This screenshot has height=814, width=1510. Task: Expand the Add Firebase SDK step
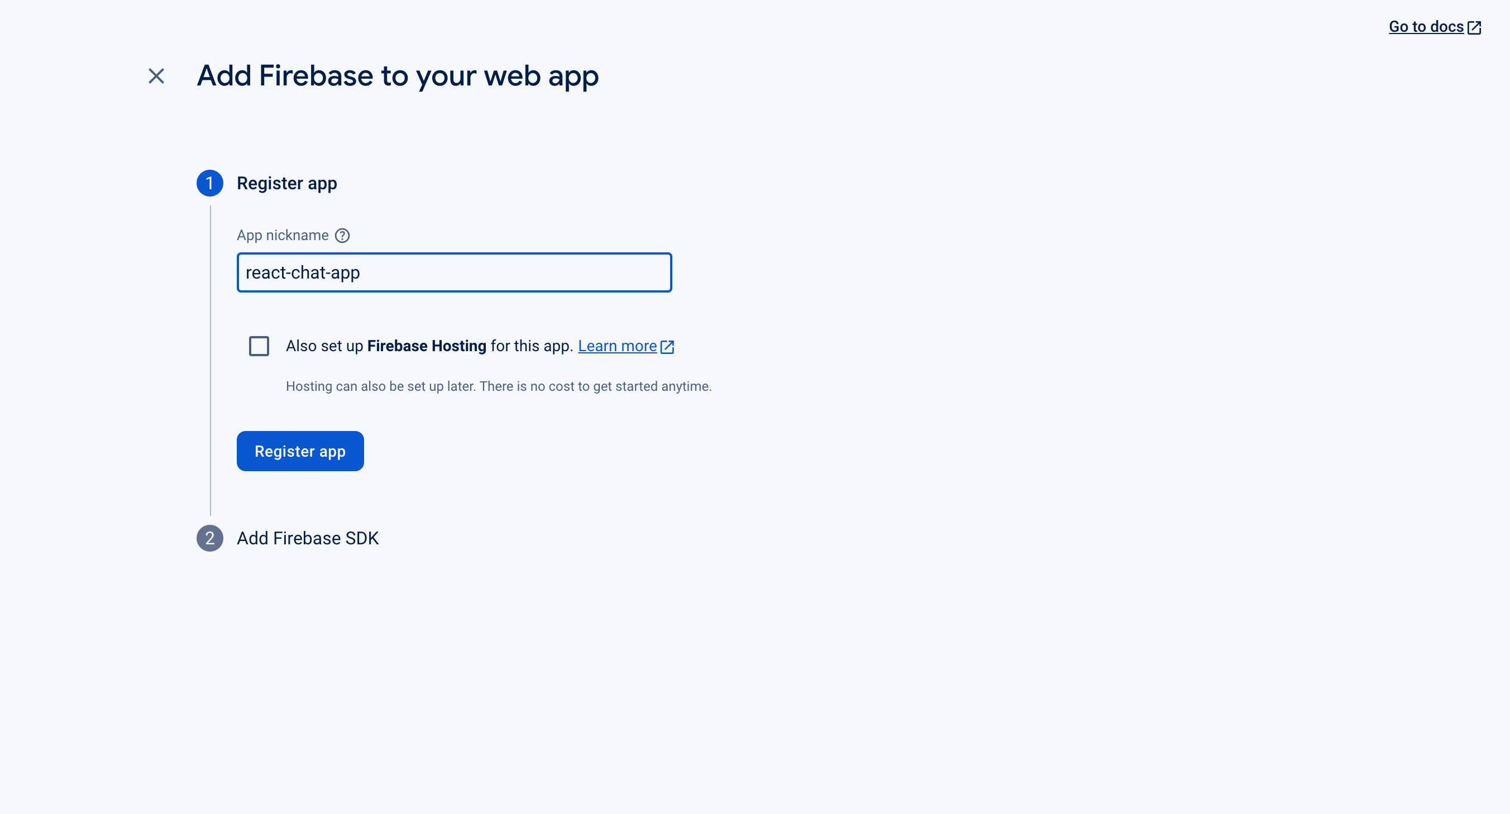coord(308,538)
